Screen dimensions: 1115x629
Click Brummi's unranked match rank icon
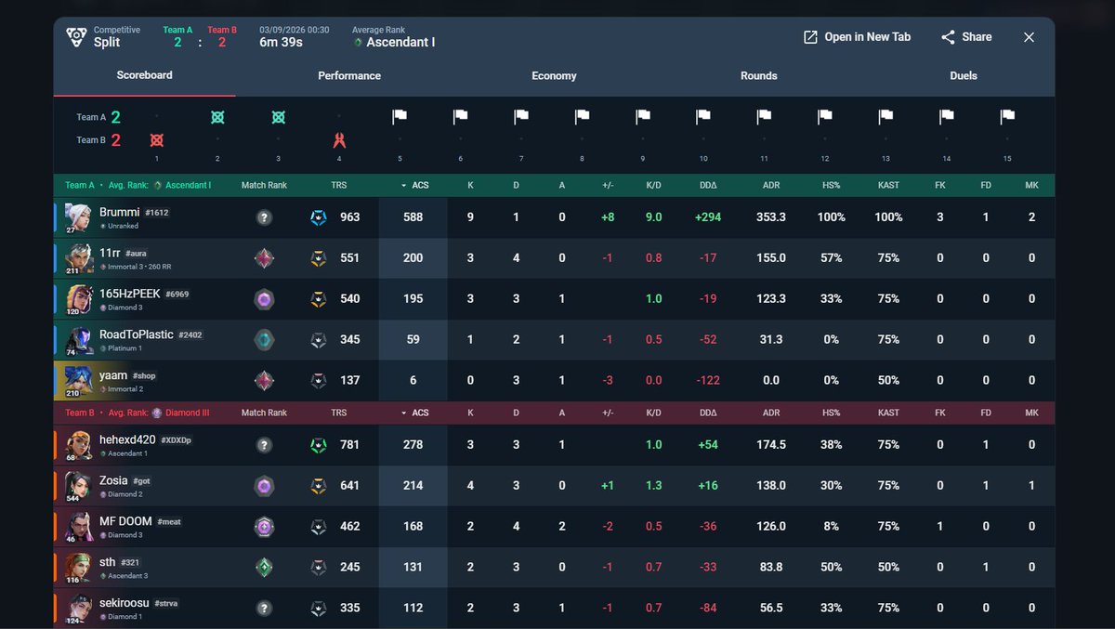264,217
